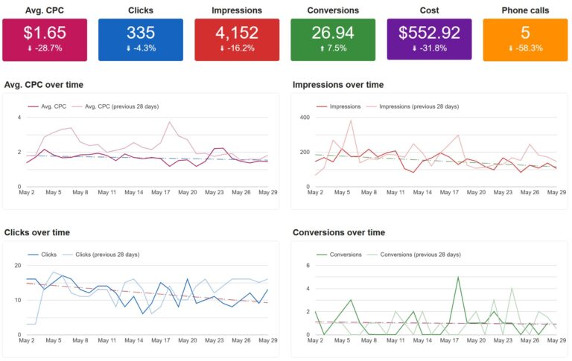Viewport: 572px width, 361px height.
Task: Select the orange Phone calls scorecard
Action: 525,39
